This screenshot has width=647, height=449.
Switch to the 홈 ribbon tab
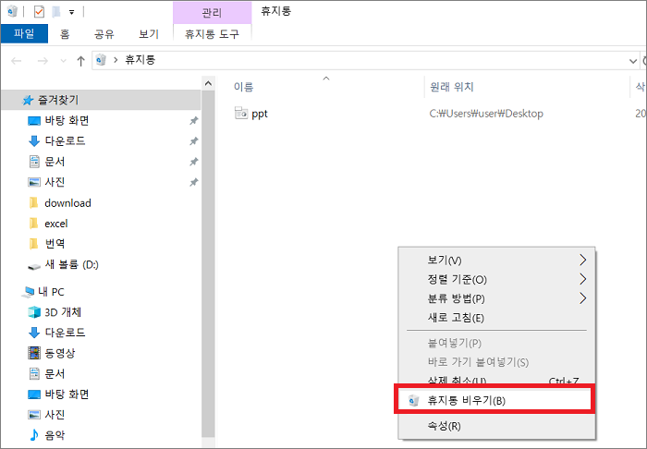tap(65, 34)
